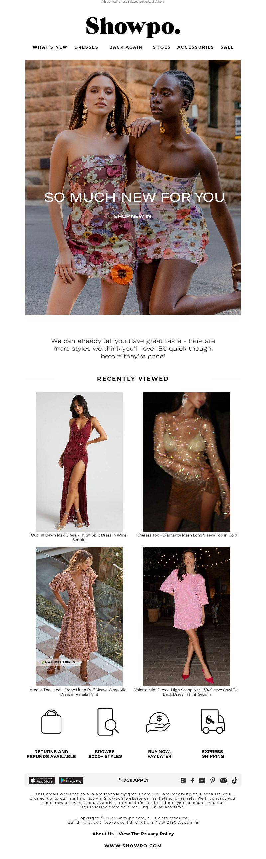Click the unsubscribe link
This screenshot has height=859, width=266.
tap(94, 807)
